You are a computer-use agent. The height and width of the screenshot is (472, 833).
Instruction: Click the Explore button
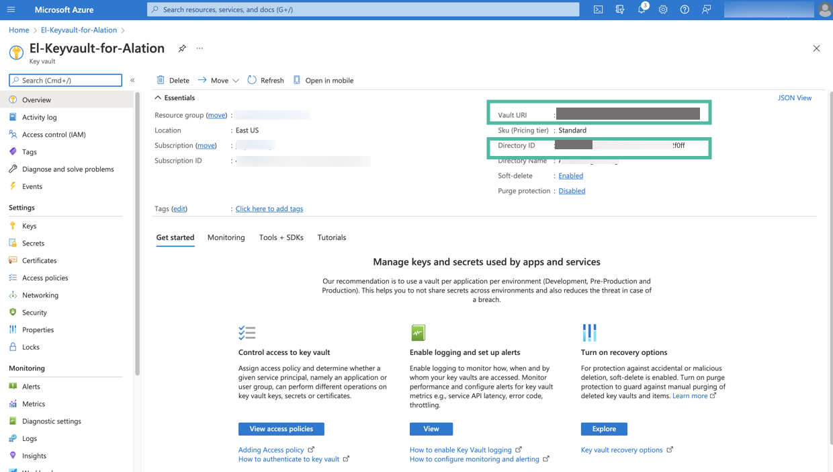pos(604,429)
